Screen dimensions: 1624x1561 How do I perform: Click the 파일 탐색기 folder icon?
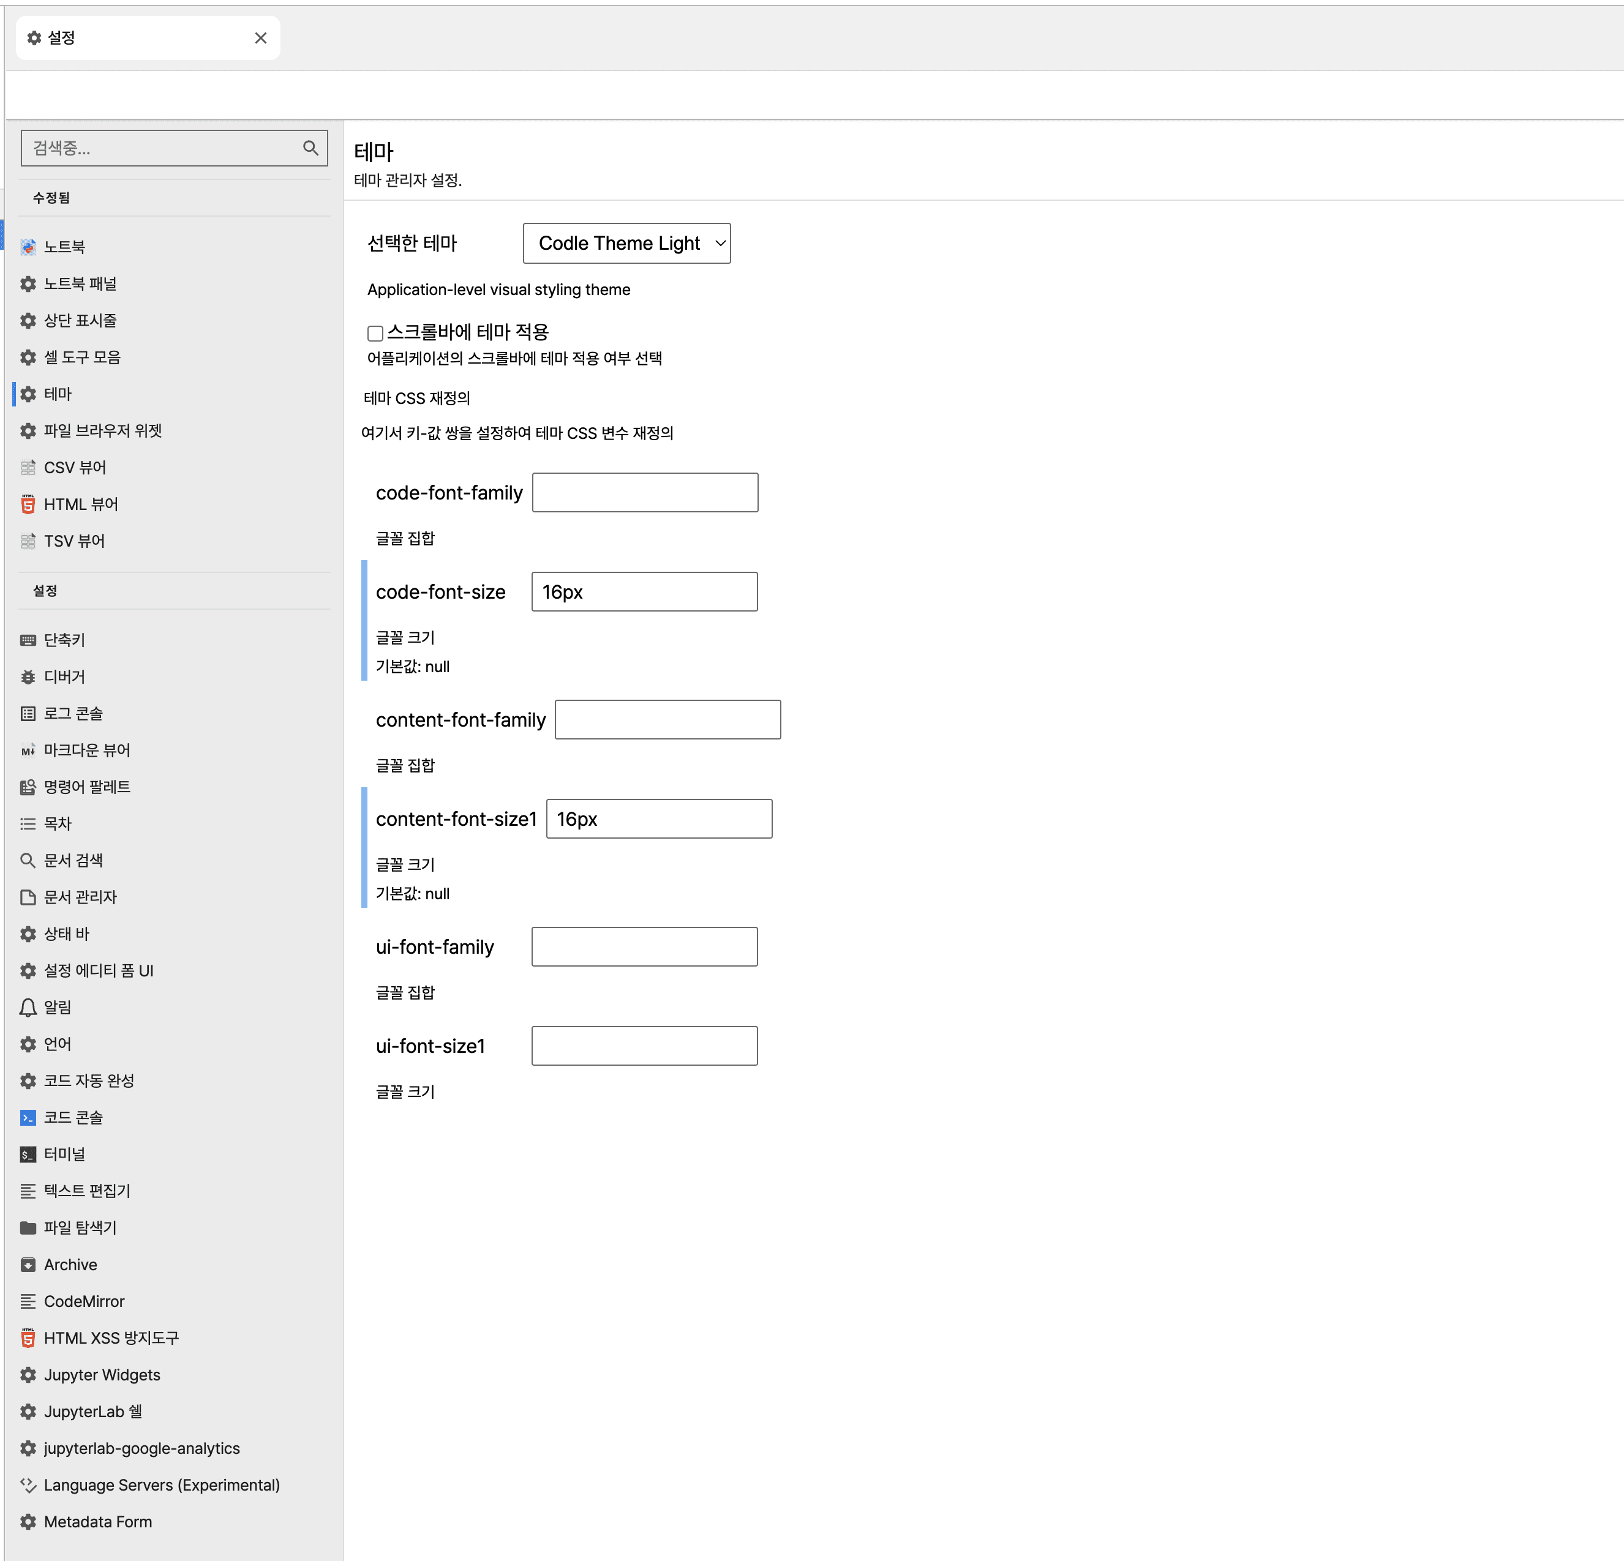28,1227
